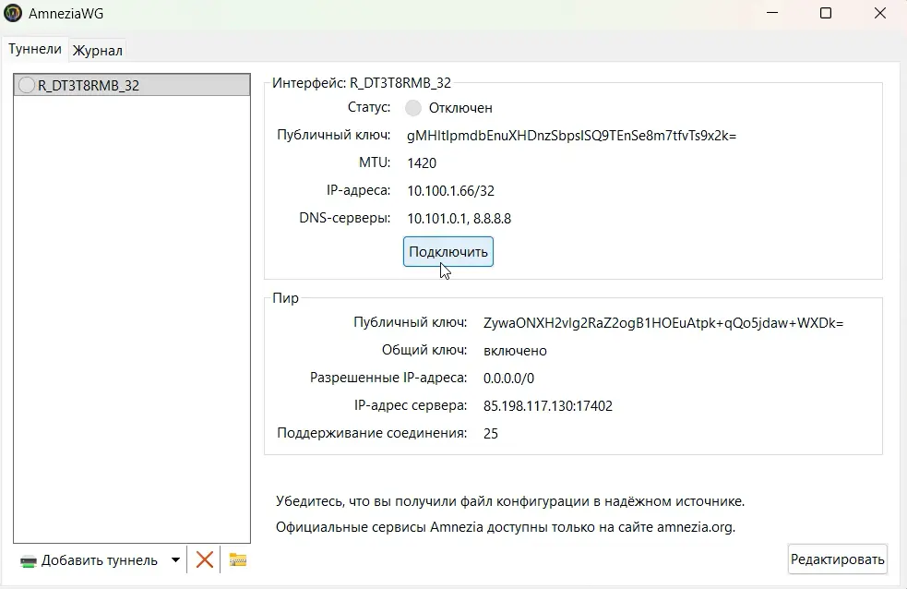
Task: Switch to the Журнал tab
Action: click(x=97, y=50)
